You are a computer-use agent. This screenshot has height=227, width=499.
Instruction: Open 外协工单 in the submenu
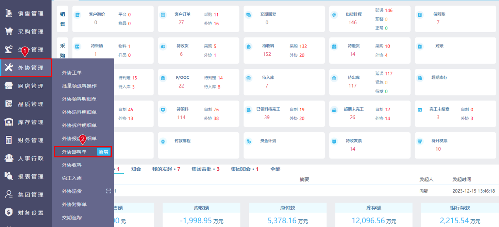tap(72, 73)
